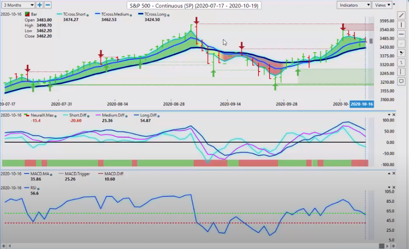409x249 pixels.
Task: Click the MACD.Diff legend label
Action: click(x=114, y=174)
